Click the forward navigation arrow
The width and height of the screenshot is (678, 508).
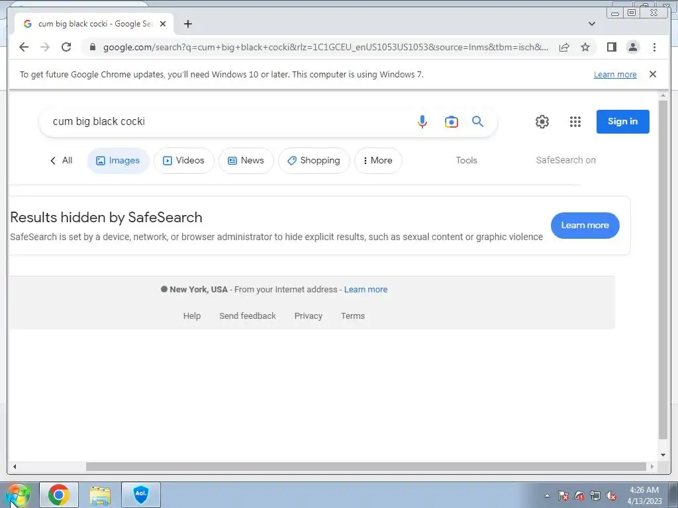click(x=45, y=47)
